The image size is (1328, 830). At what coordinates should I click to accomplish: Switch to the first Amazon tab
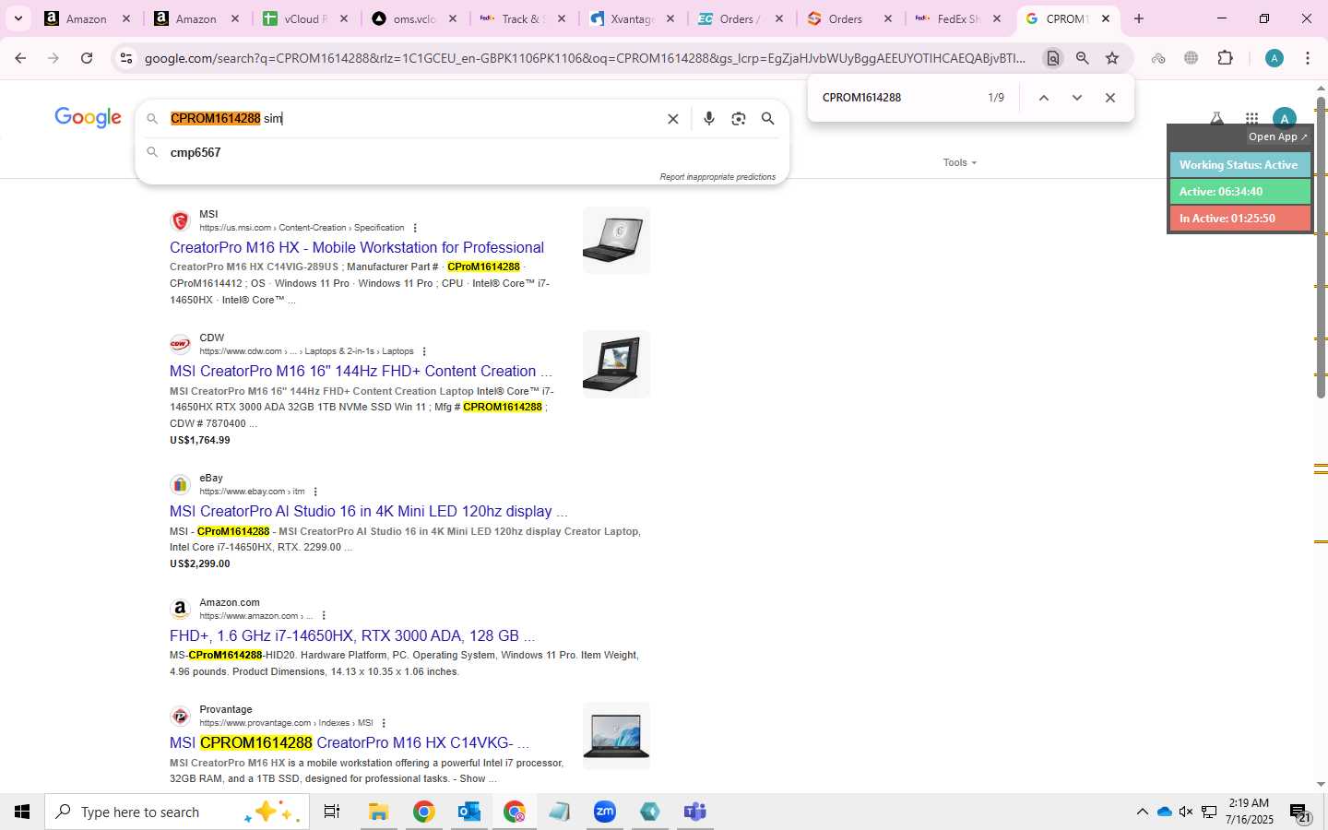[x=88, y=18]
